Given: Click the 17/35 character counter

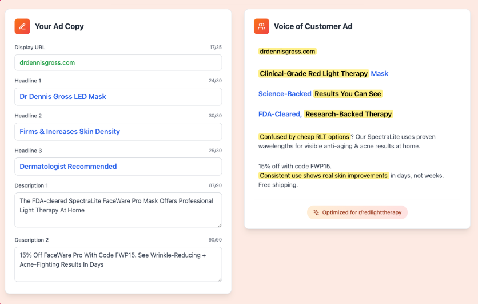Looking at the screenshot, I should pyautogui.click(x=216, y=48).
